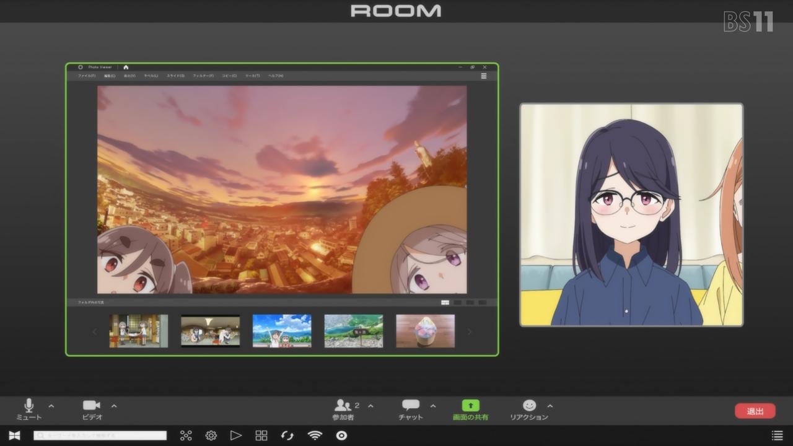The image size is (793, 446).
Task: Select the fourth thumbnail view mode icon
Action: point(482,302)
